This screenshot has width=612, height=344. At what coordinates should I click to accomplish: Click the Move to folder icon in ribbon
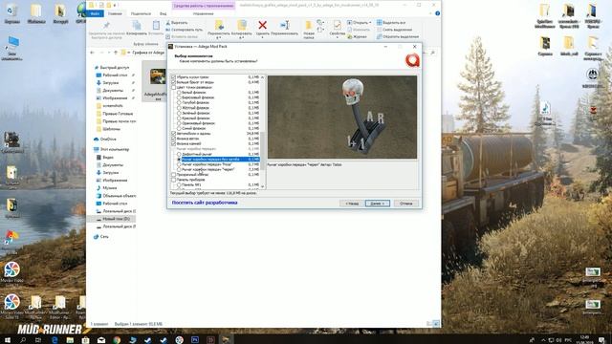pyautogui.click(x=219, y=26)
